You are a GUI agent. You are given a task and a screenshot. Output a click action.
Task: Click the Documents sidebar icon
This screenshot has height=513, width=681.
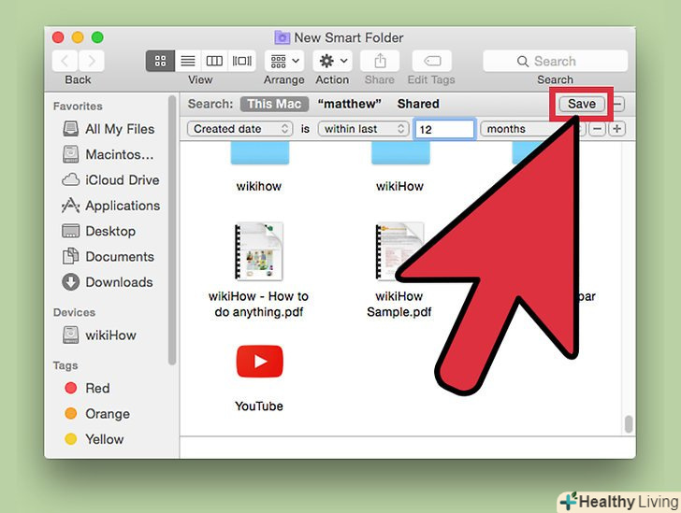pos(71,256)
